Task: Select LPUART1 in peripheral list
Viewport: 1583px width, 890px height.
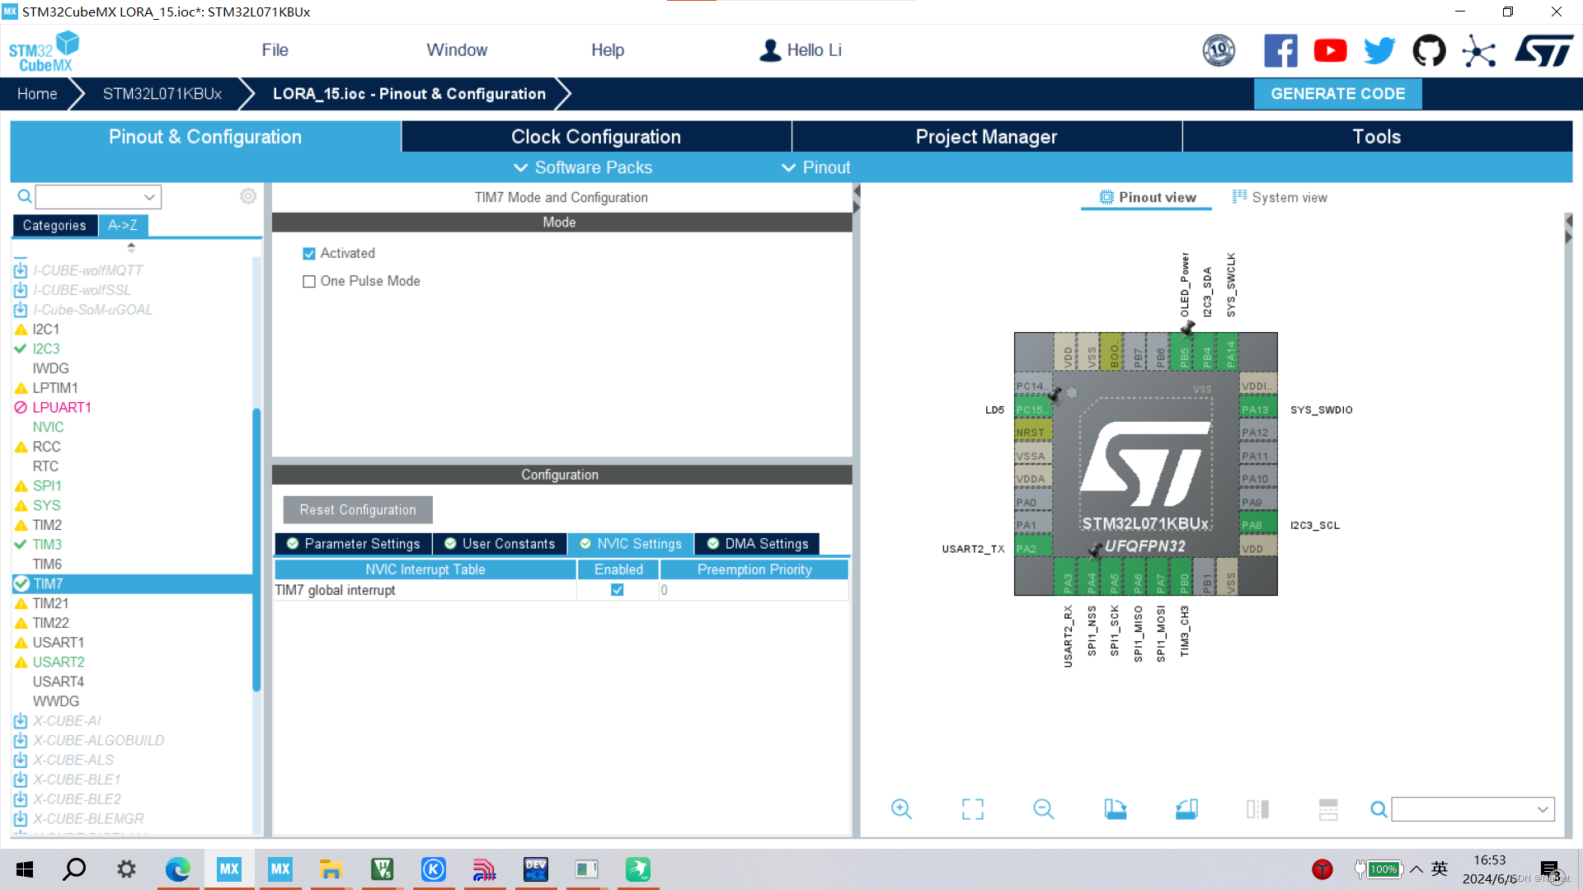Action: (x=62, y=408)
